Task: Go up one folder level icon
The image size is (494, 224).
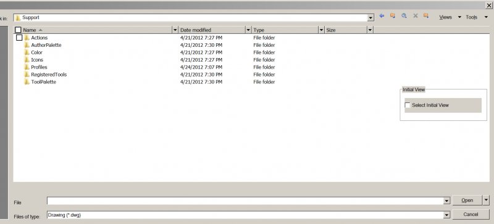Action: 393,16
